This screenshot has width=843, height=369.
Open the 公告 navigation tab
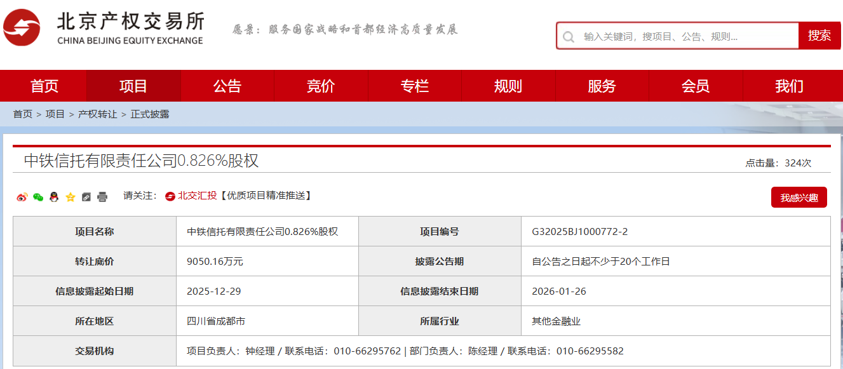pyautogui.click(x=227, y=86)
